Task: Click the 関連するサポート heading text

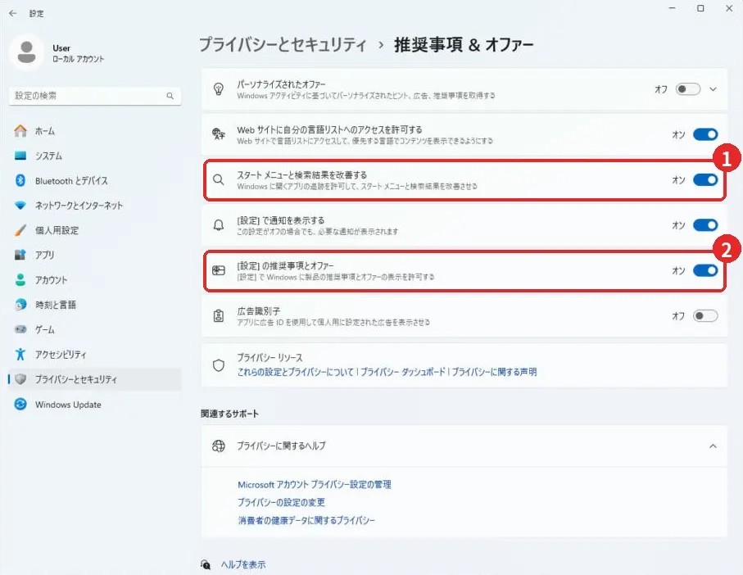Action: [229, 414]
